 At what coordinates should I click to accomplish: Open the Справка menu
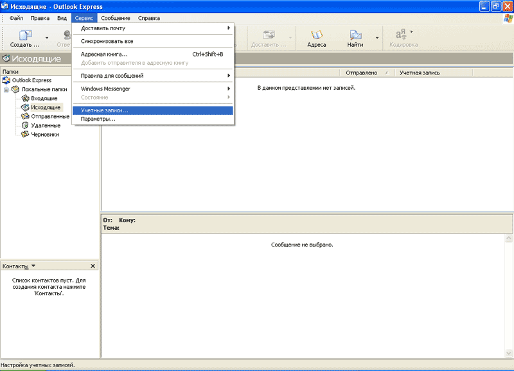tap(149, 18)
